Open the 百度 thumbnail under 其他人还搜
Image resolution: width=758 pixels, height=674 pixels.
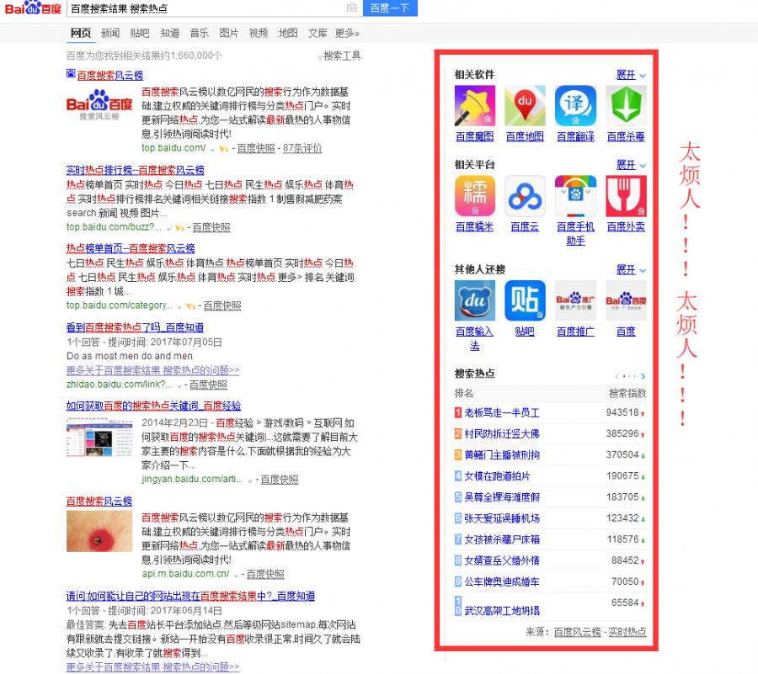click(626, 300)
